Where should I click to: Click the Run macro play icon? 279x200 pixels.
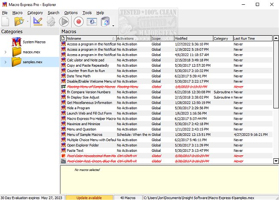click(x=64, y=22)
